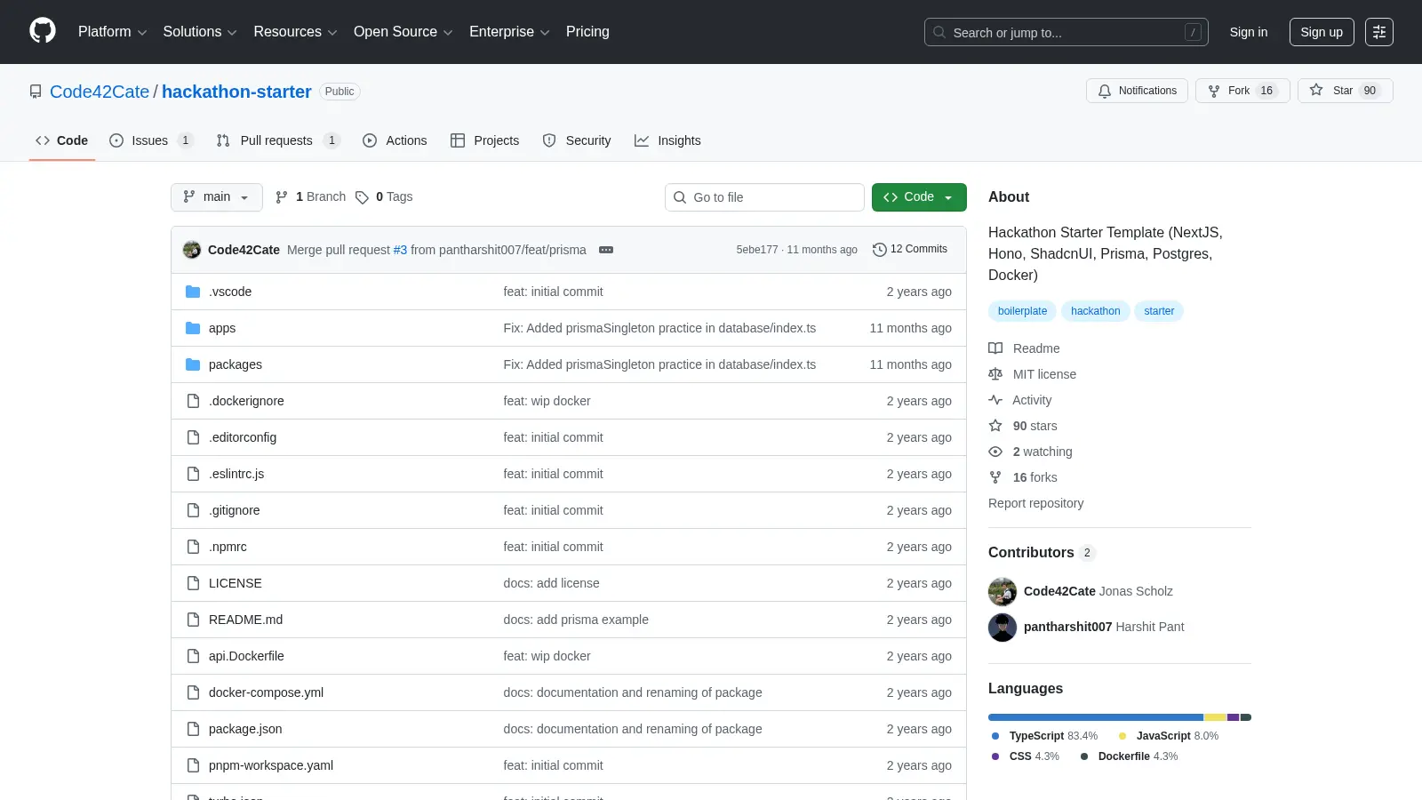This screenshot has width=1422, height=800.
Task: Open the README.md file
Action: (x=245, y=620)
